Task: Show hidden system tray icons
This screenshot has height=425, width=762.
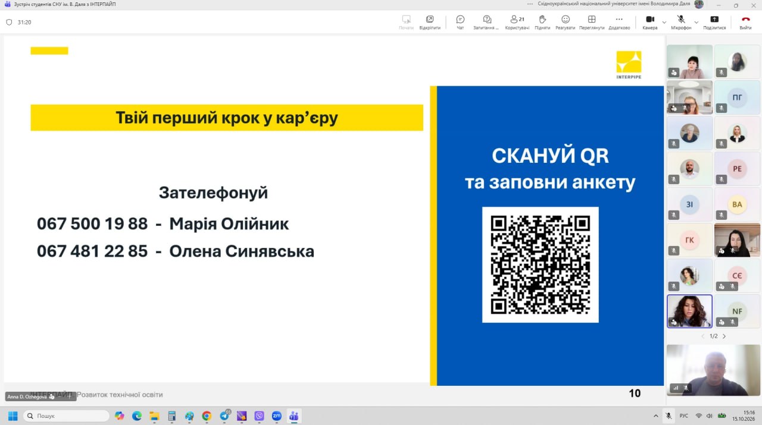Action: [656, 415]
